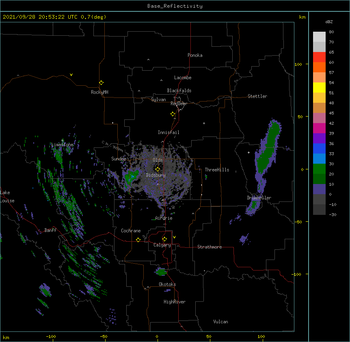The height and width of the screenshot is (342, 350).
Task: Click the Ponoka city label
Action: [195, 55]
